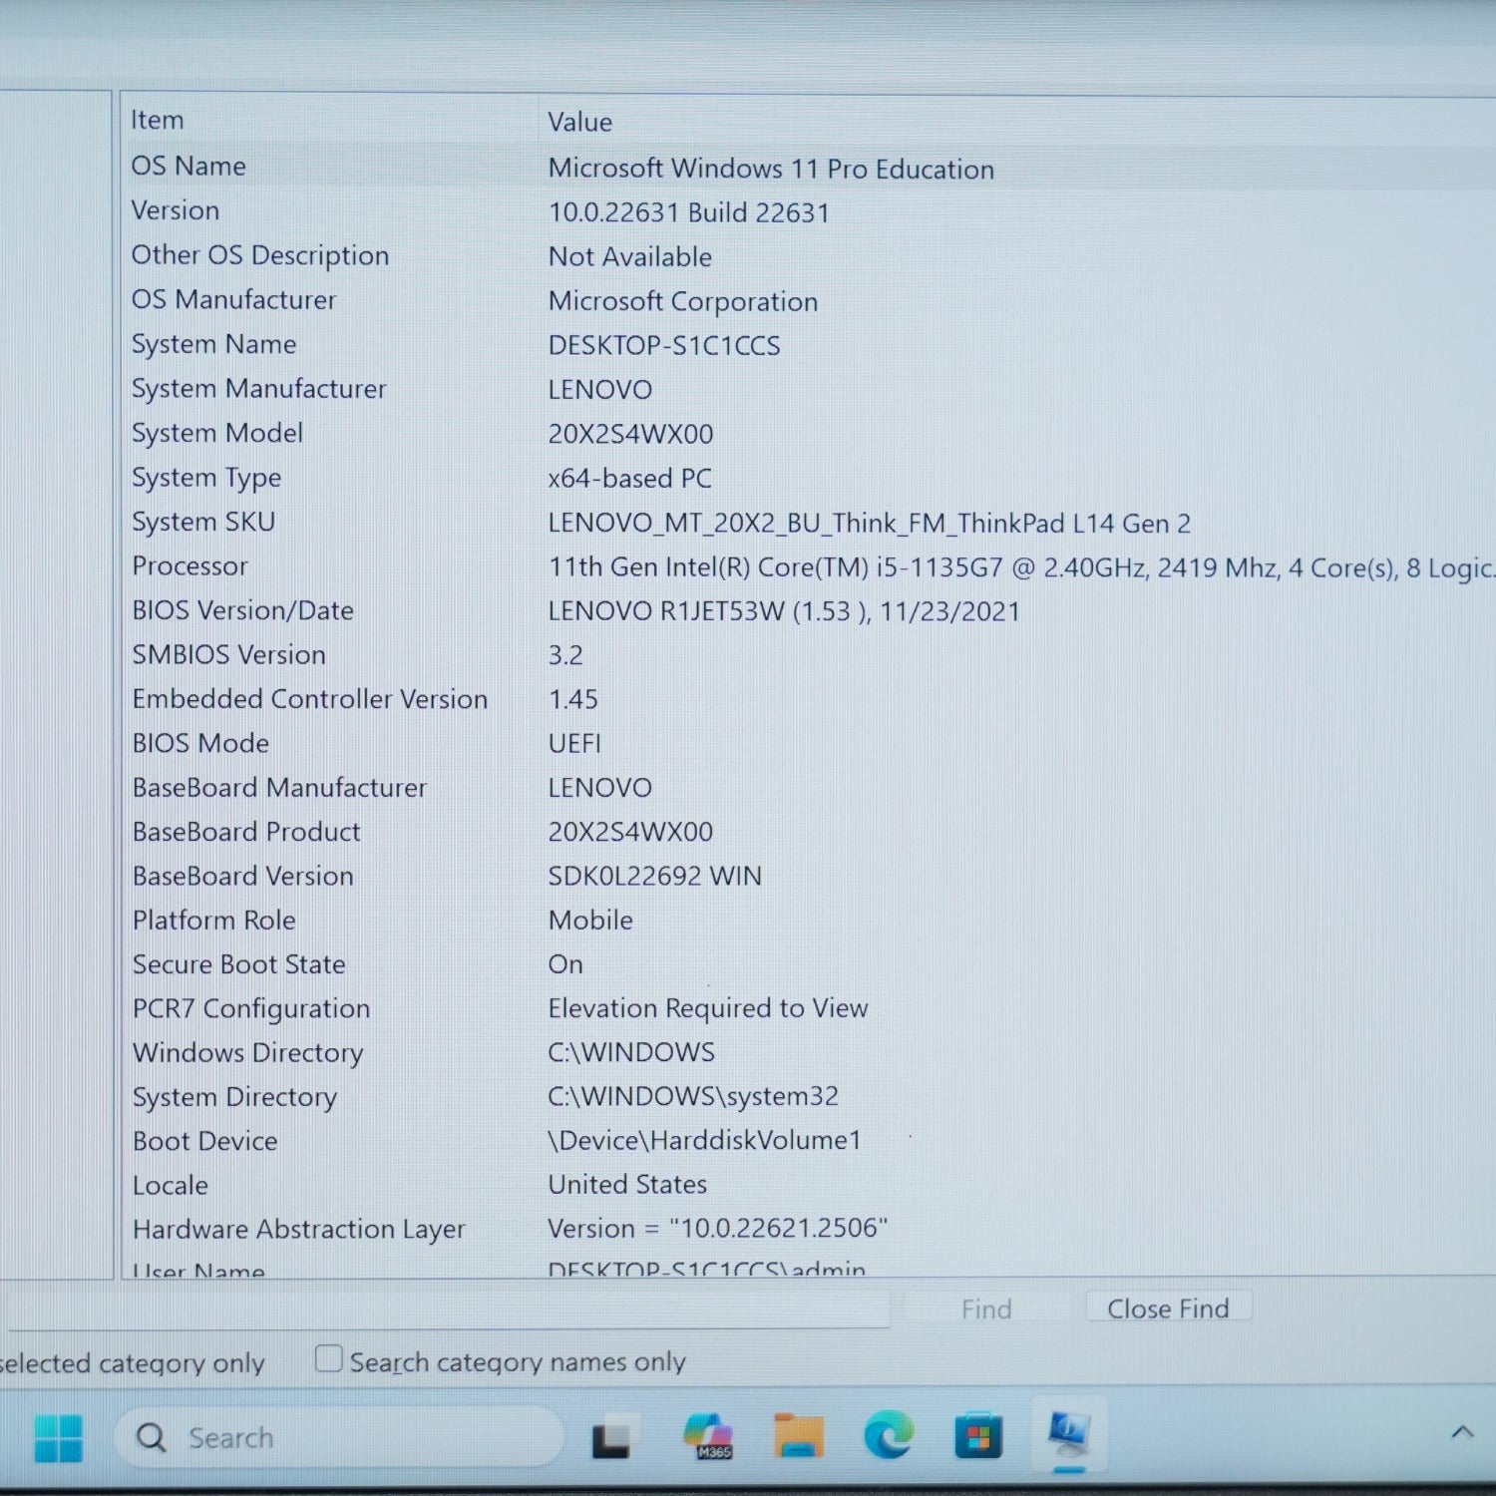Show hidden system tray icons chevron
This screenshot has height=1496, width=1496.
pos(1462,1433)
